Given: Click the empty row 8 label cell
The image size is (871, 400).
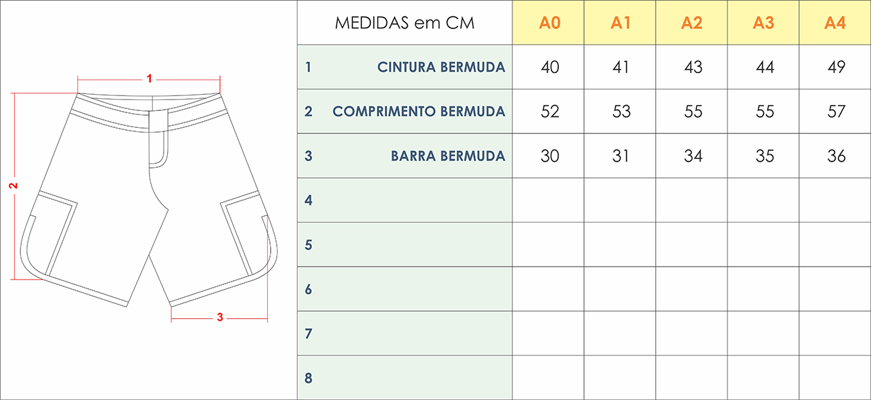Looking at the screenshot, I should pyautogui.click(x=405, y=378).
